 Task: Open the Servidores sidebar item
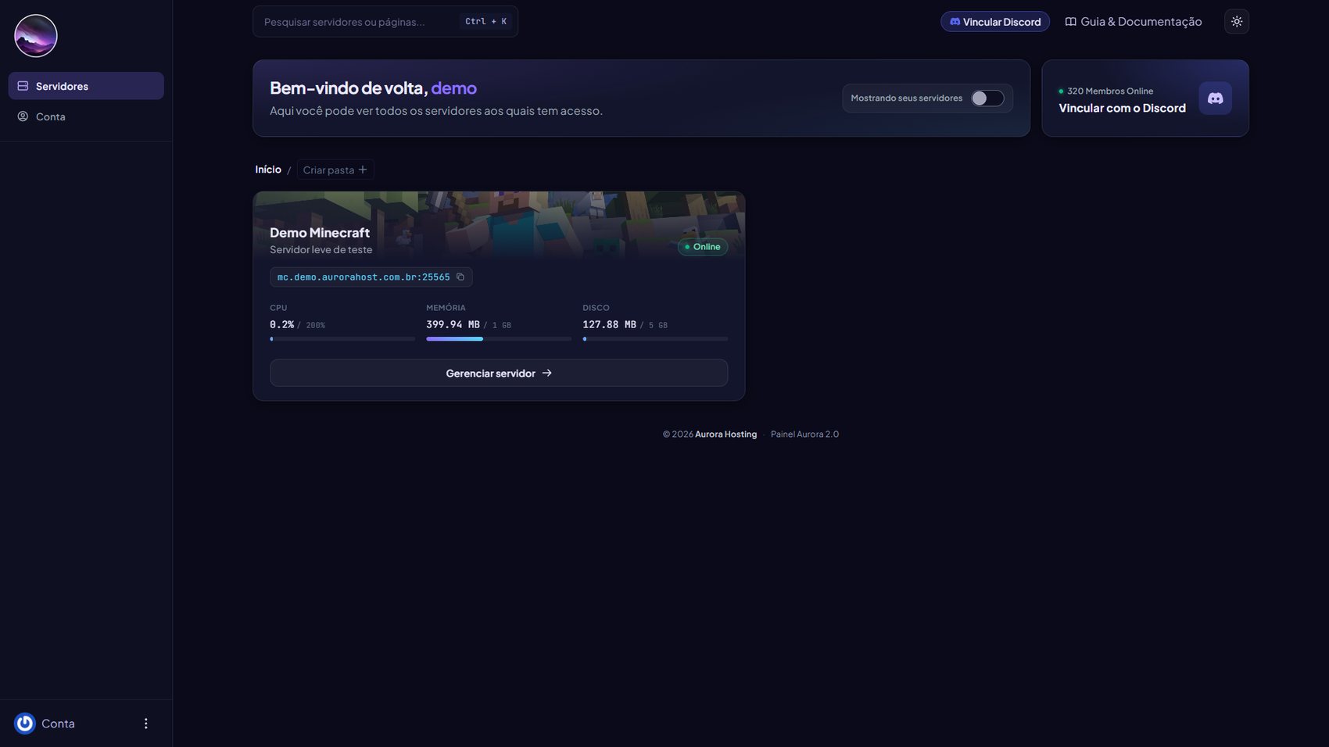(86, 86)
